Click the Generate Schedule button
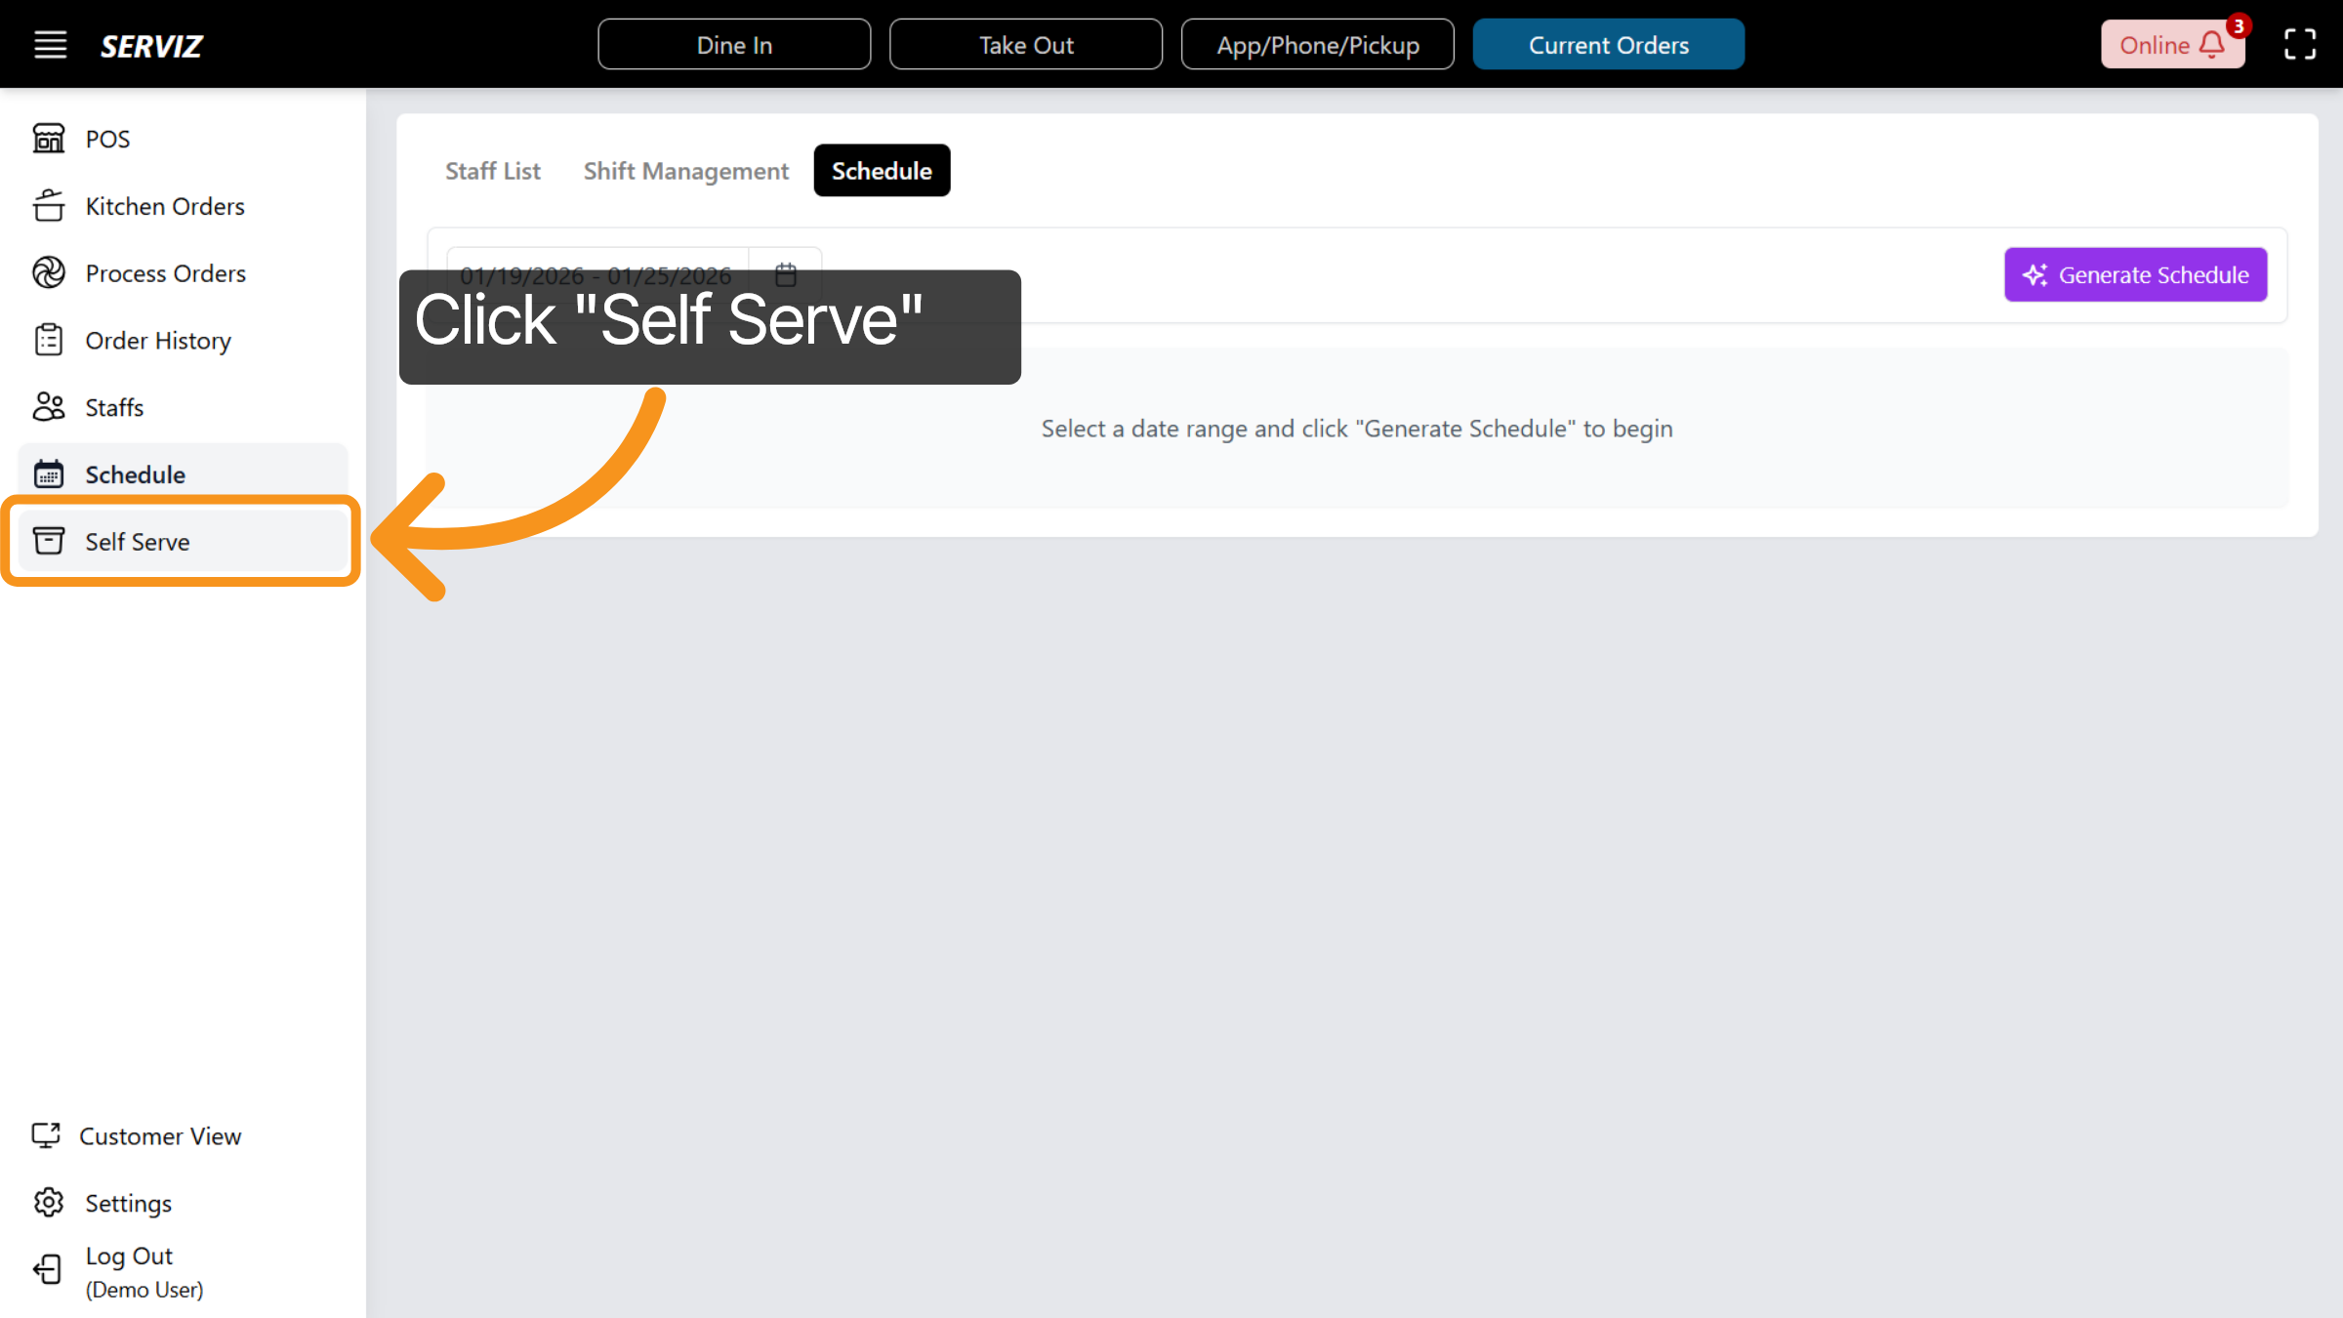This screenshot has height=1318, width=2343. (x=2135, y=274)
